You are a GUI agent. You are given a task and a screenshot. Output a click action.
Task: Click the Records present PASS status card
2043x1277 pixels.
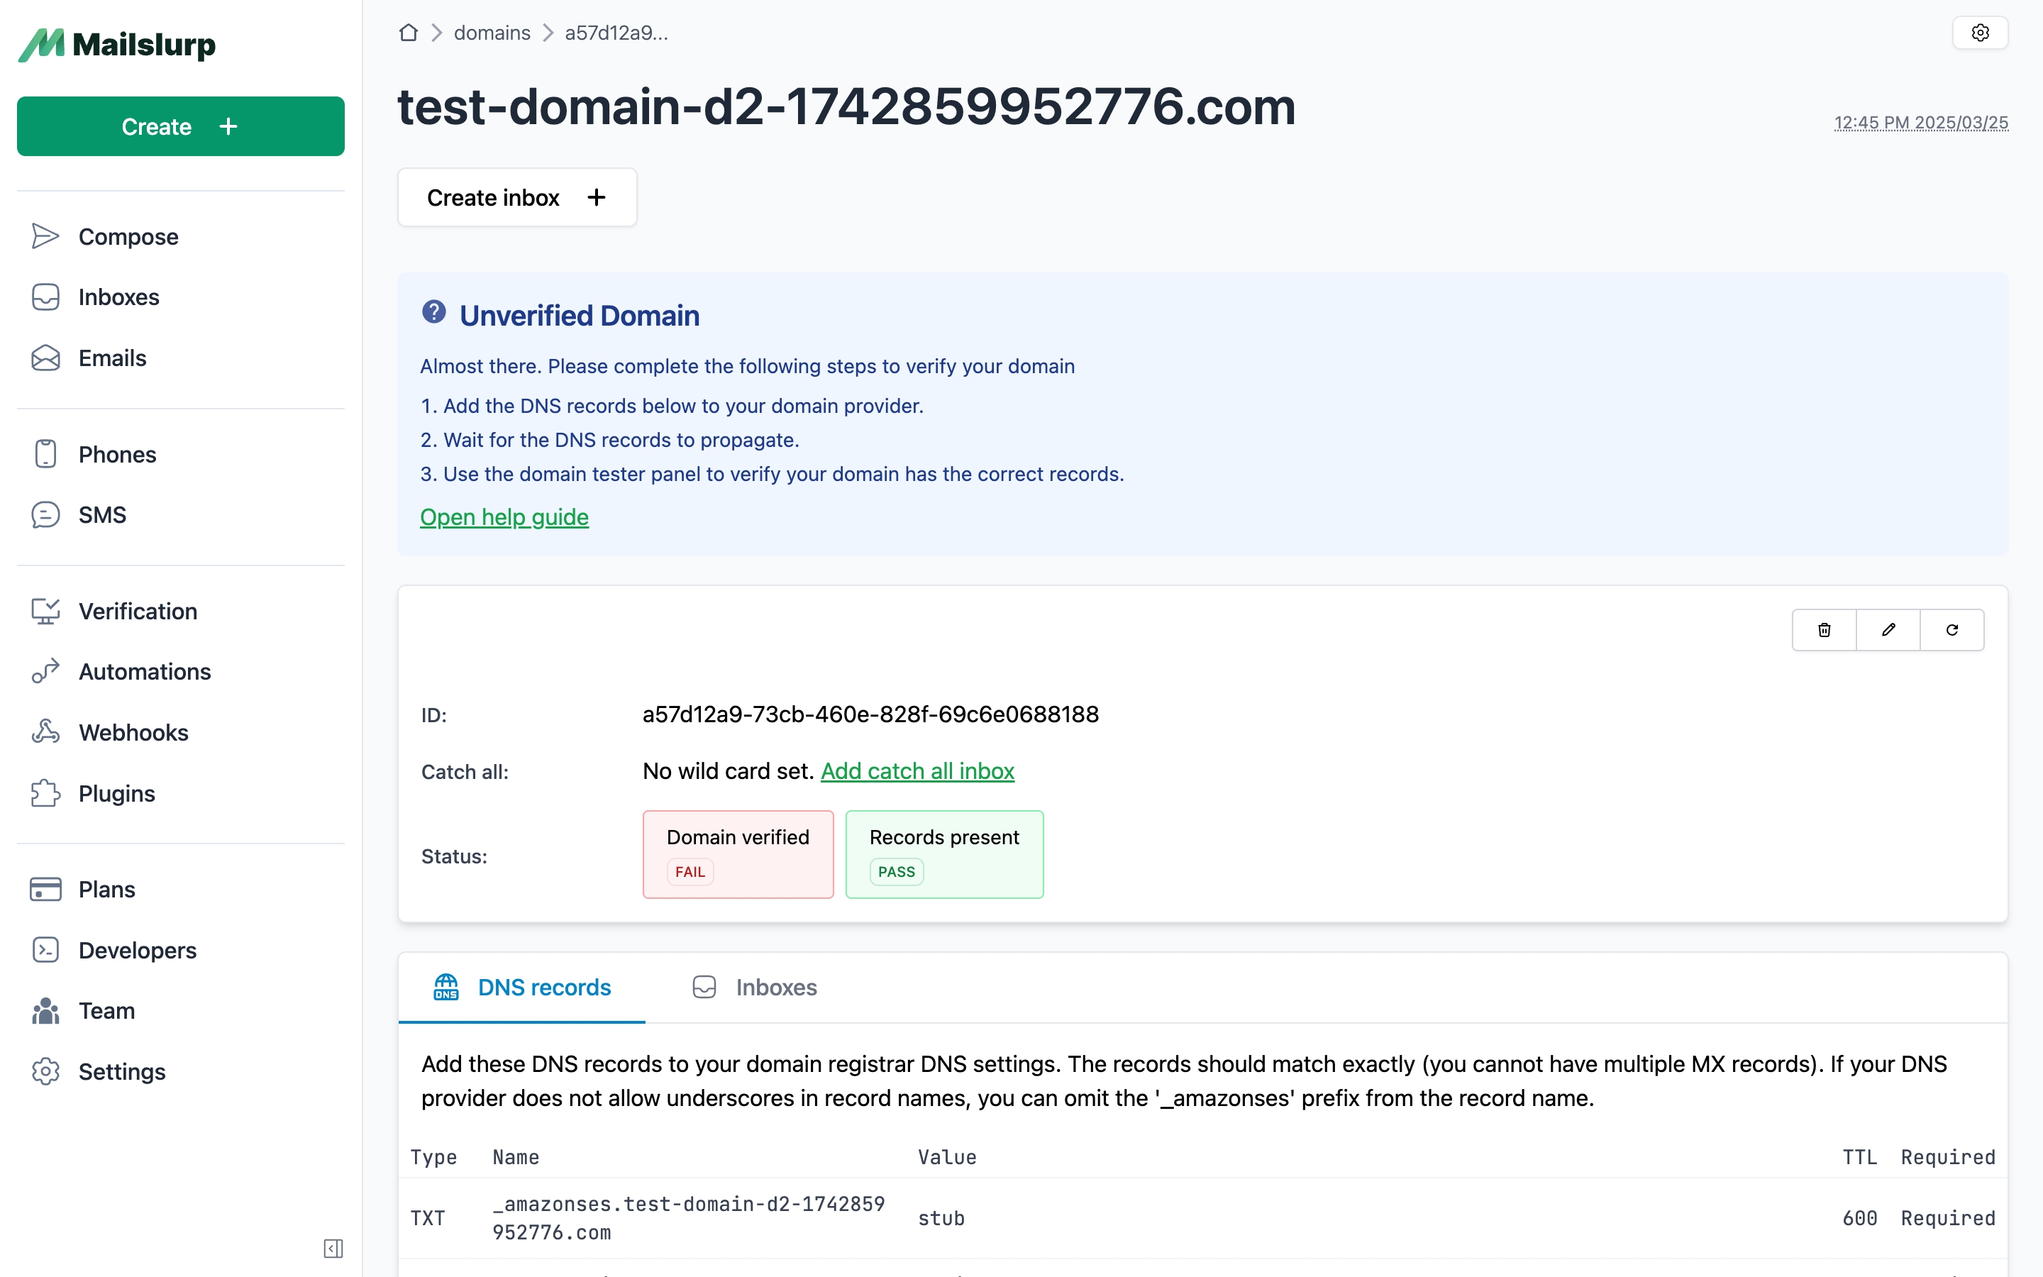(x=944, y=855)
